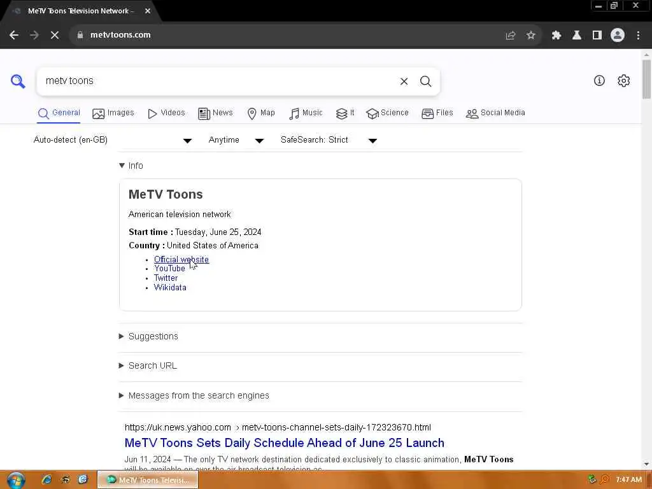
Task: Click the 7:47 AM system clock
Action: coord(628,480)
